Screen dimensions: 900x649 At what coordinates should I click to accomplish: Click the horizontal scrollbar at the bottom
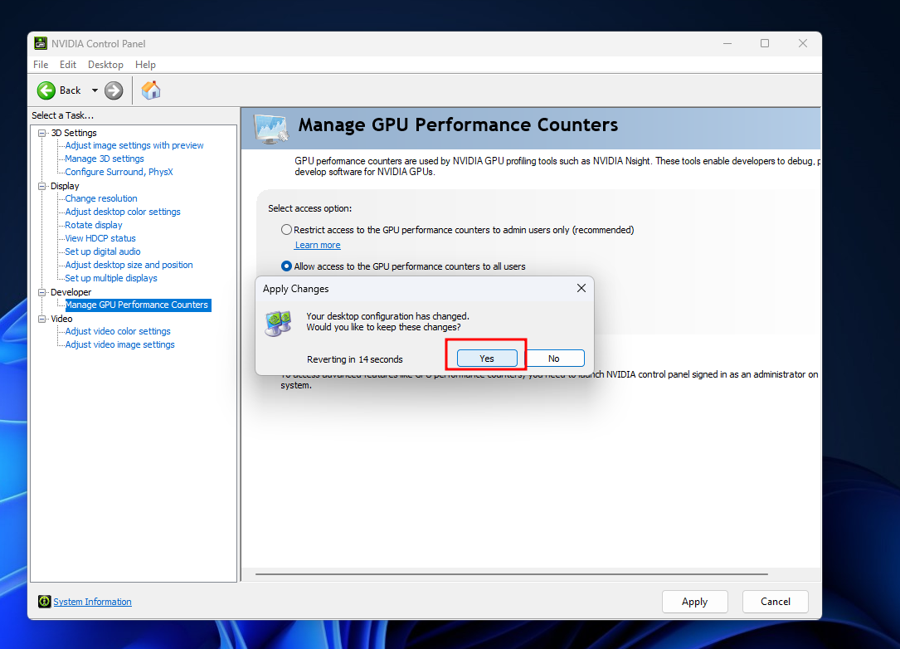point(514,573)
